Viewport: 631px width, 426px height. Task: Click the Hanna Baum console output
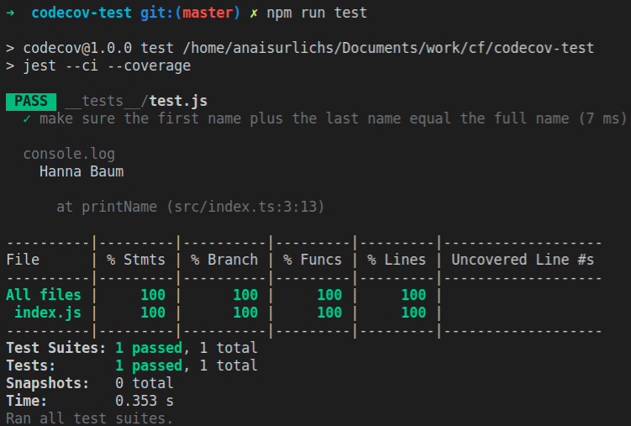(82, 171)
